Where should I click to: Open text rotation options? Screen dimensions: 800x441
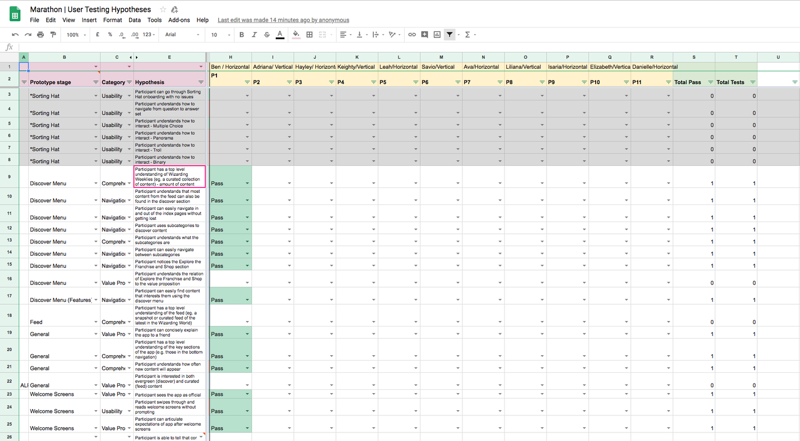click(x=394, y=35)
